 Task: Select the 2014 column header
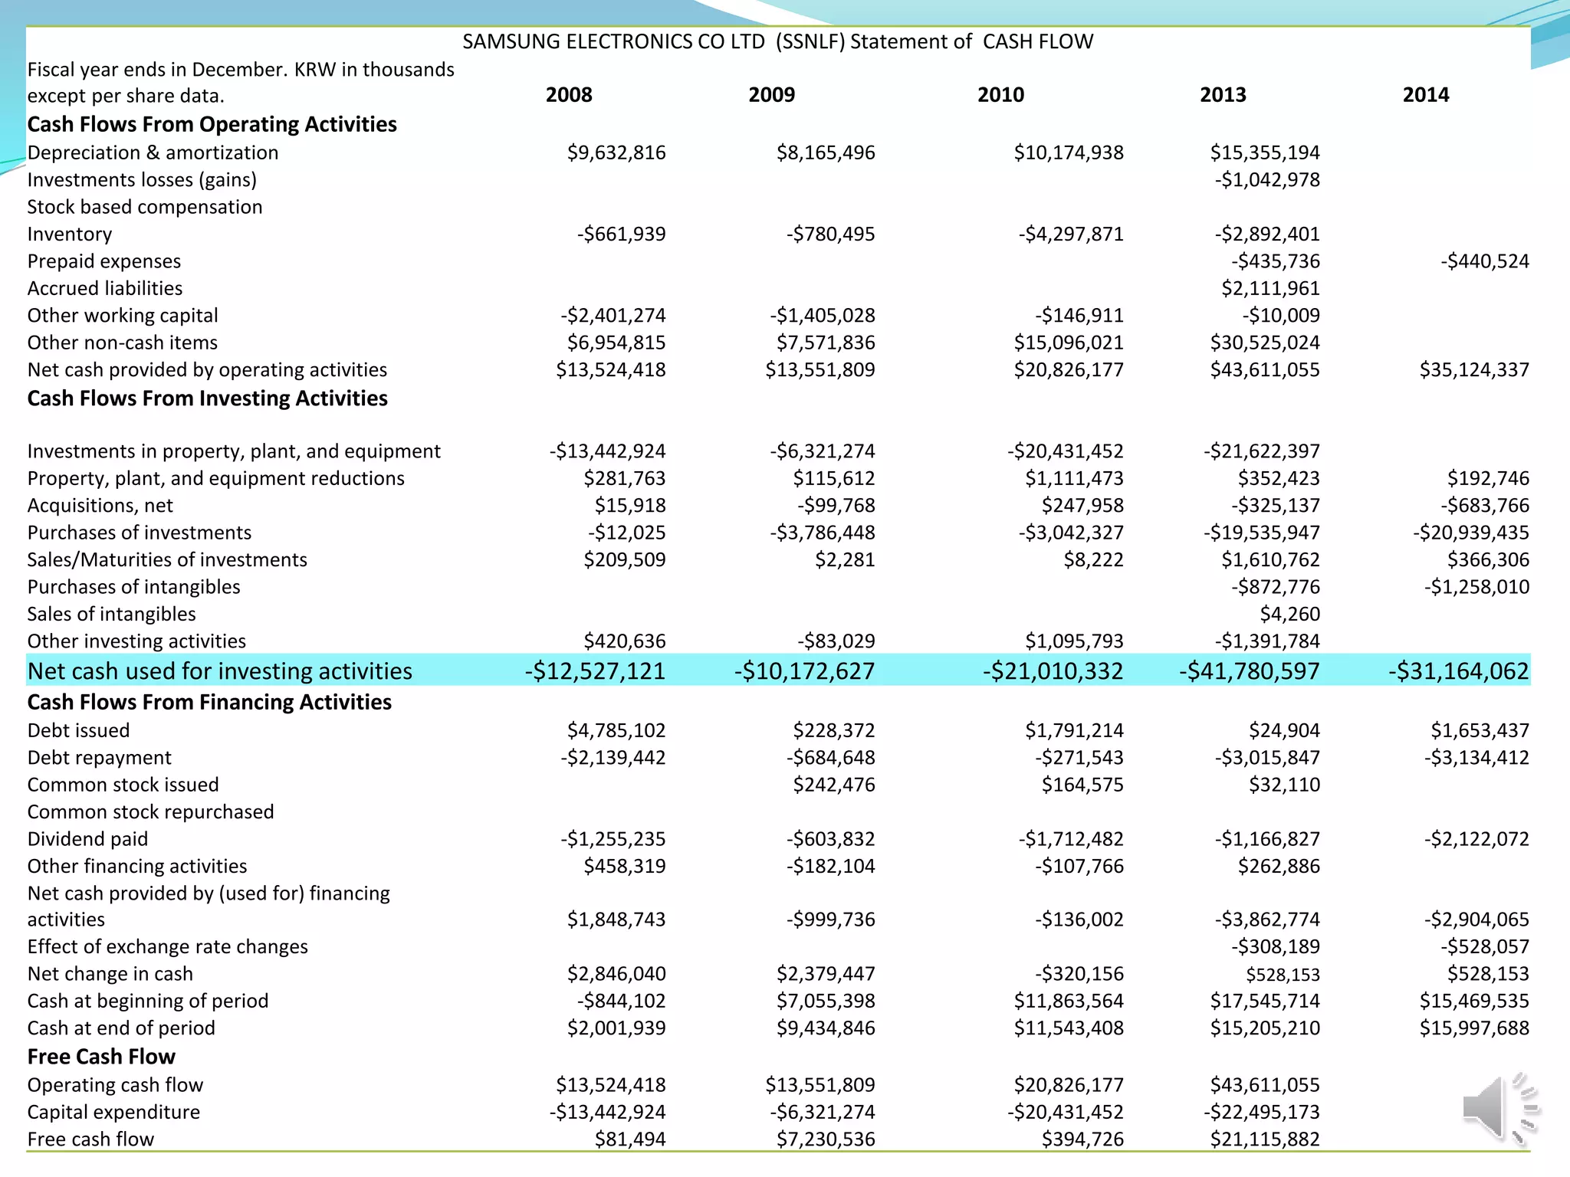pyautogui.click(x=1425, y=95)
